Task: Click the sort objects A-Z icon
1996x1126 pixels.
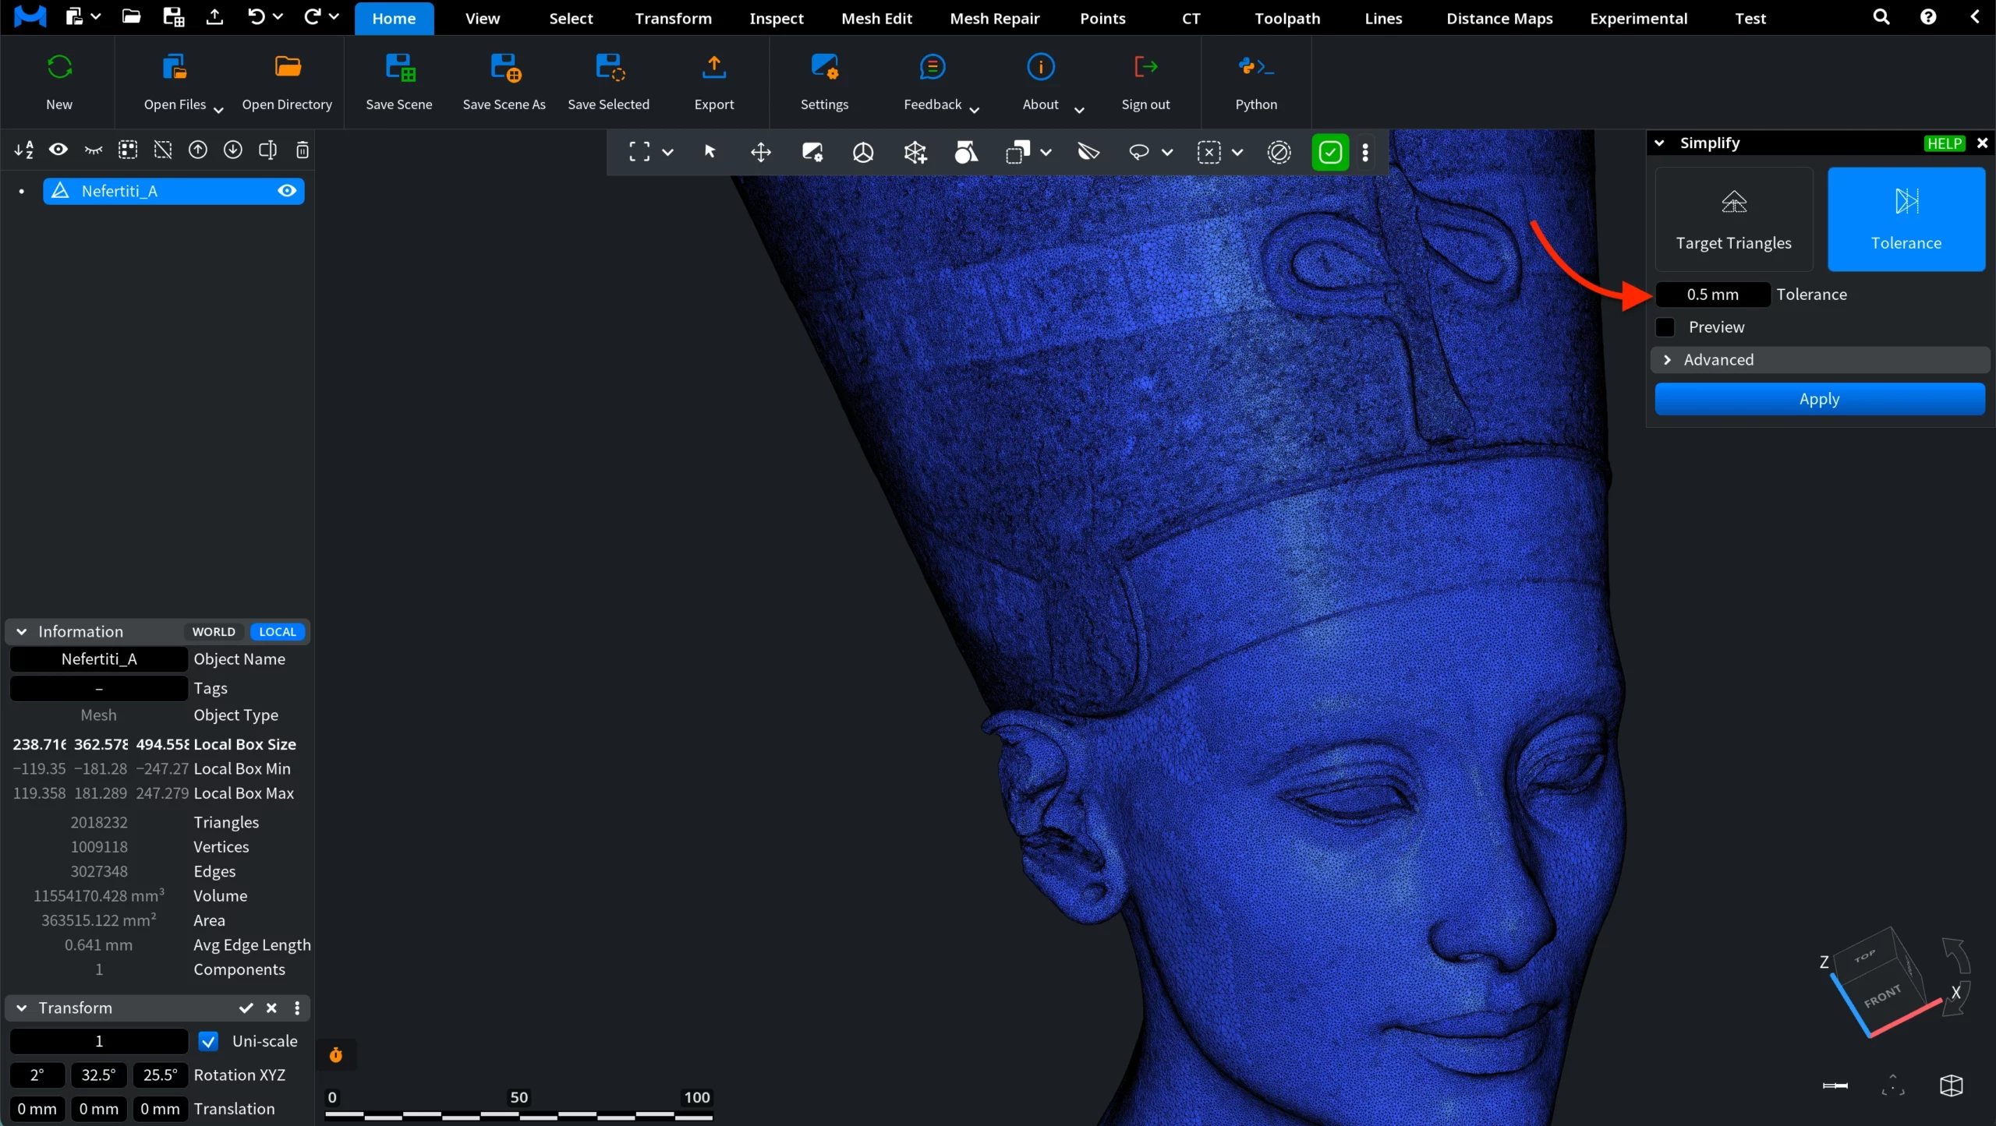Action: click(23, 150)
